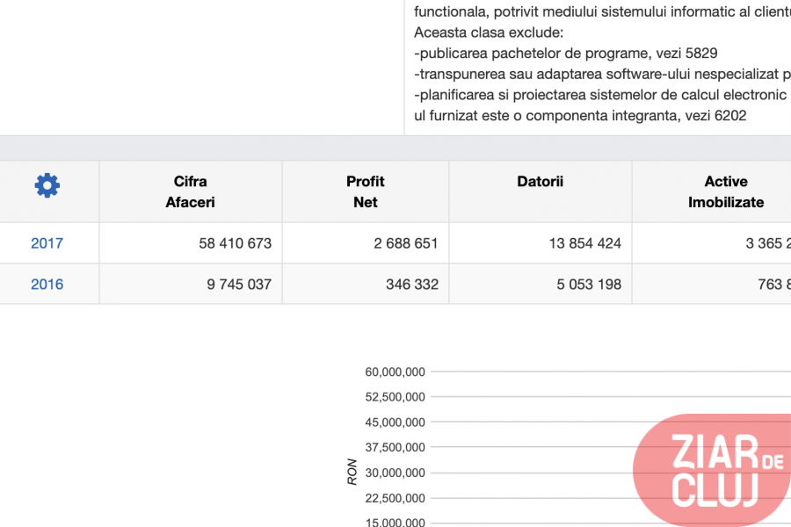Screen dimensions: 791x527
Task: Select the line mentioning 'vezi 5829'
Action: point(565,54)
